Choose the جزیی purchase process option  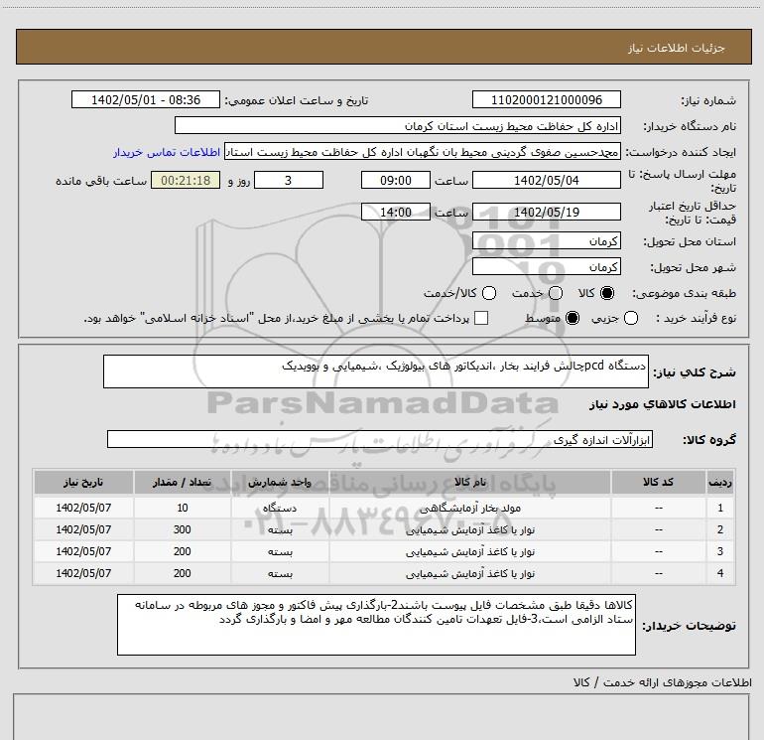pyautogui.click(x=630, y=318)
